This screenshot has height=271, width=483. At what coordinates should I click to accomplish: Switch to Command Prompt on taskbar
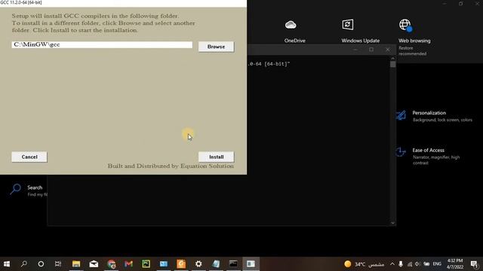point(233,264)
